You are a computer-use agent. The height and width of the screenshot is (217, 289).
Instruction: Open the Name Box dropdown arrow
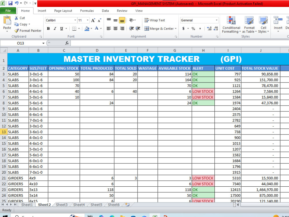pos(43,43)
